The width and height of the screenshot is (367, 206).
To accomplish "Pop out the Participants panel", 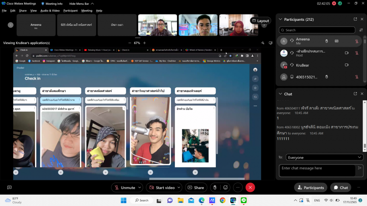I will 355,19.
